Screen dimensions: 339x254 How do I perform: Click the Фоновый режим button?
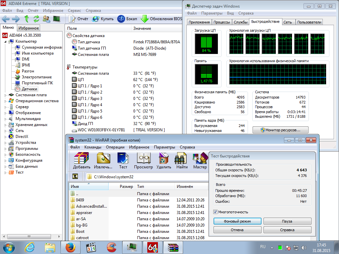[237, 221]
